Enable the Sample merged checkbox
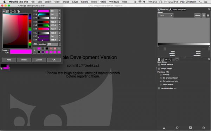The width and height of the screenshot is (211, 131). pos(159,68)
